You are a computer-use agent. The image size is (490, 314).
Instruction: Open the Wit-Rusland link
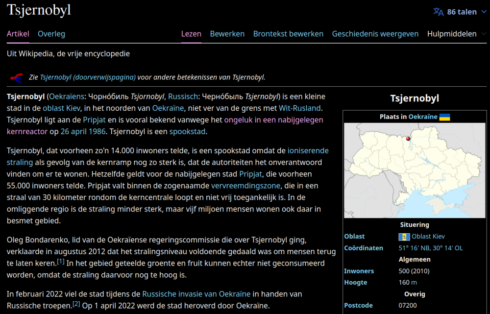300,108
